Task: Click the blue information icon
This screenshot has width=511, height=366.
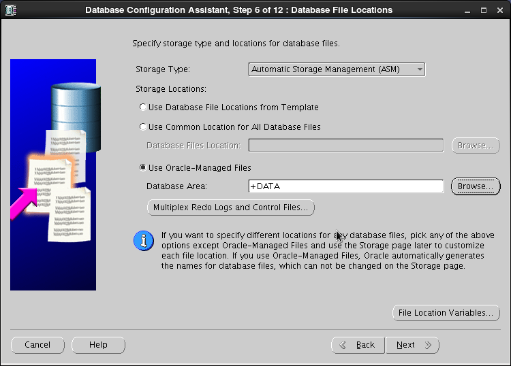Action: 143,241
